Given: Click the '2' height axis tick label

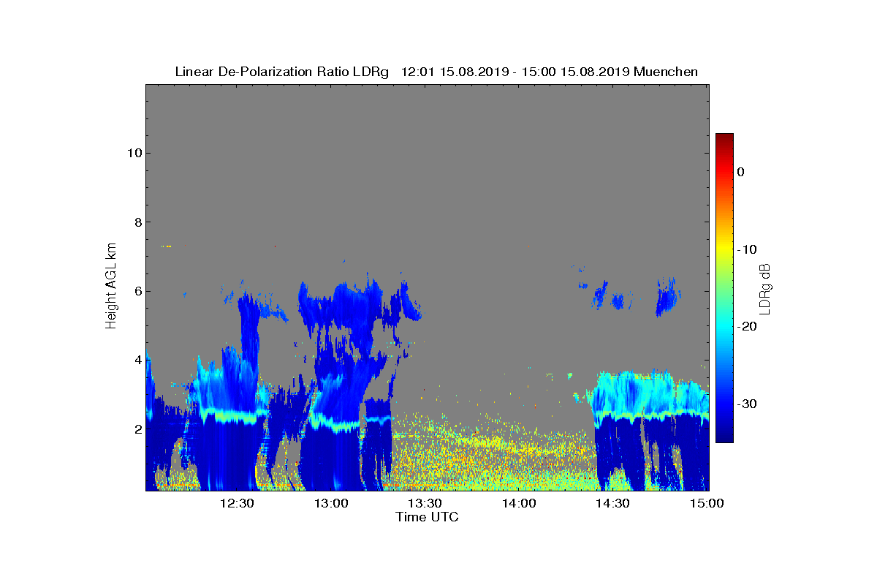Looking at the screenshot, I should click(137, 429).
